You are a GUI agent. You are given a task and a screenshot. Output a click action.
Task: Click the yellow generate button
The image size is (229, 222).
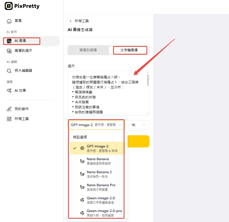click(x=138, y=141)
